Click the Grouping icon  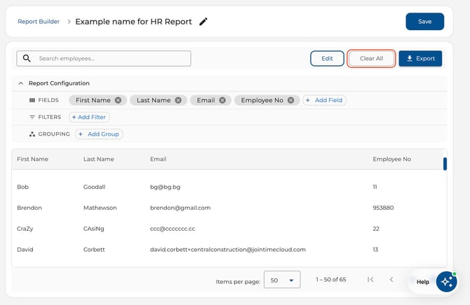coord(32,134)
